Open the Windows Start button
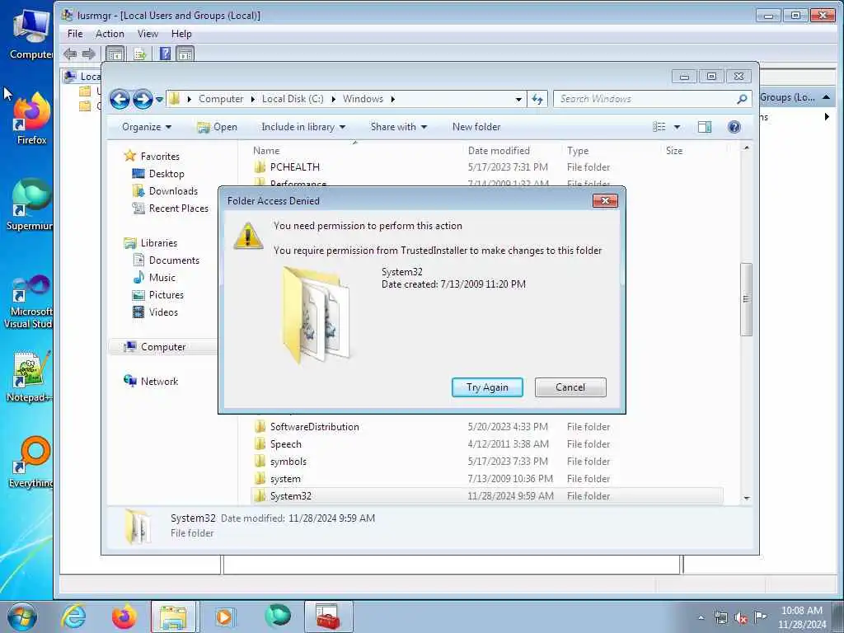844x633 pixels. [x=22, y=617]
